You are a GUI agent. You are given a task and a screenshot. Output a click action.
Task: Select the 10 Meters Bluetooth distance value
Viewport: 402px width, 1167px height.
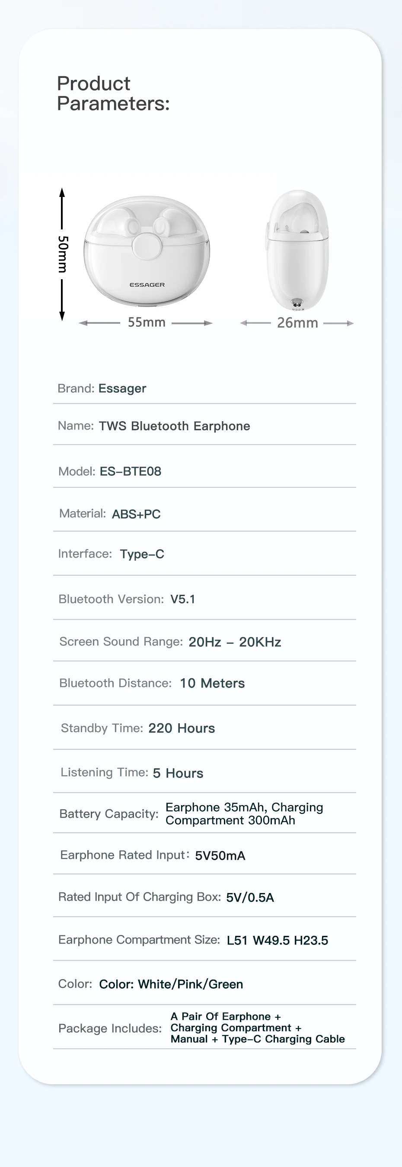click(212, 683)
